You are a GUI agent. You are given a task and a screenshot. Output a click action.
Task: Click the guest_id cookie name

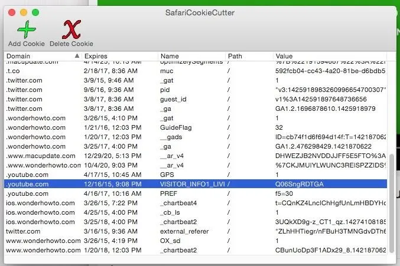tap(173, 99)
